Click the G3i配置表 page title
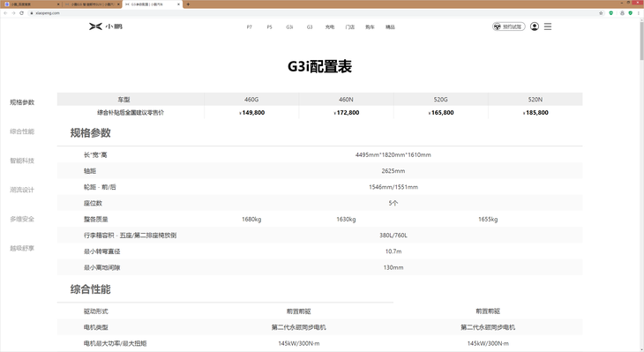Screen dimensions: 644x352 [319, 66]
